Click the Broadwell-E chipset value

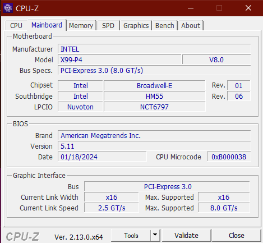[x=155, y=85]
